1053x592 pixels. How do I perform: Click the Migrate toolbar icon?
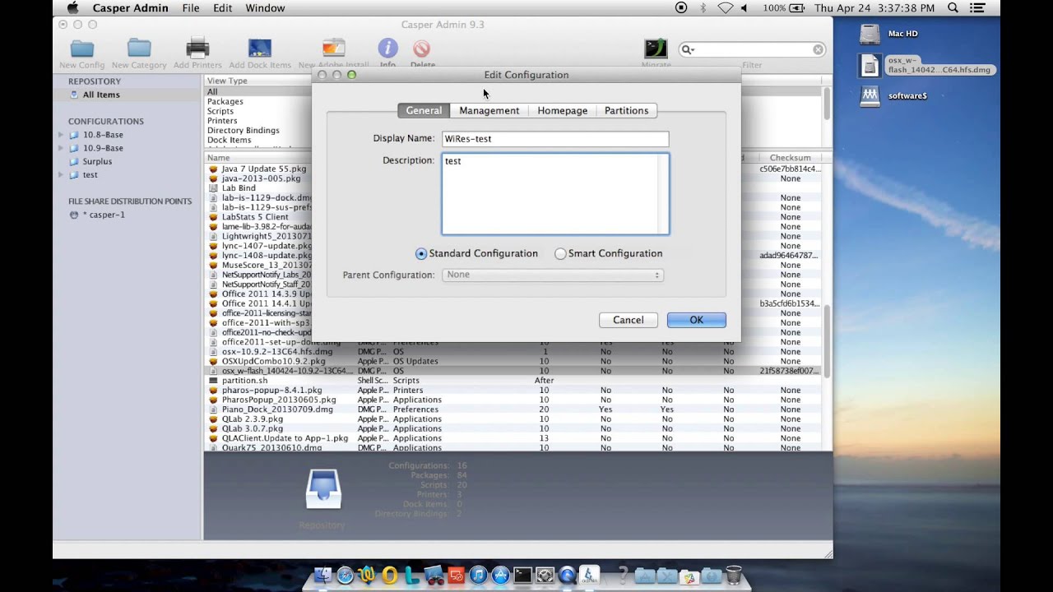pos(656,48)
